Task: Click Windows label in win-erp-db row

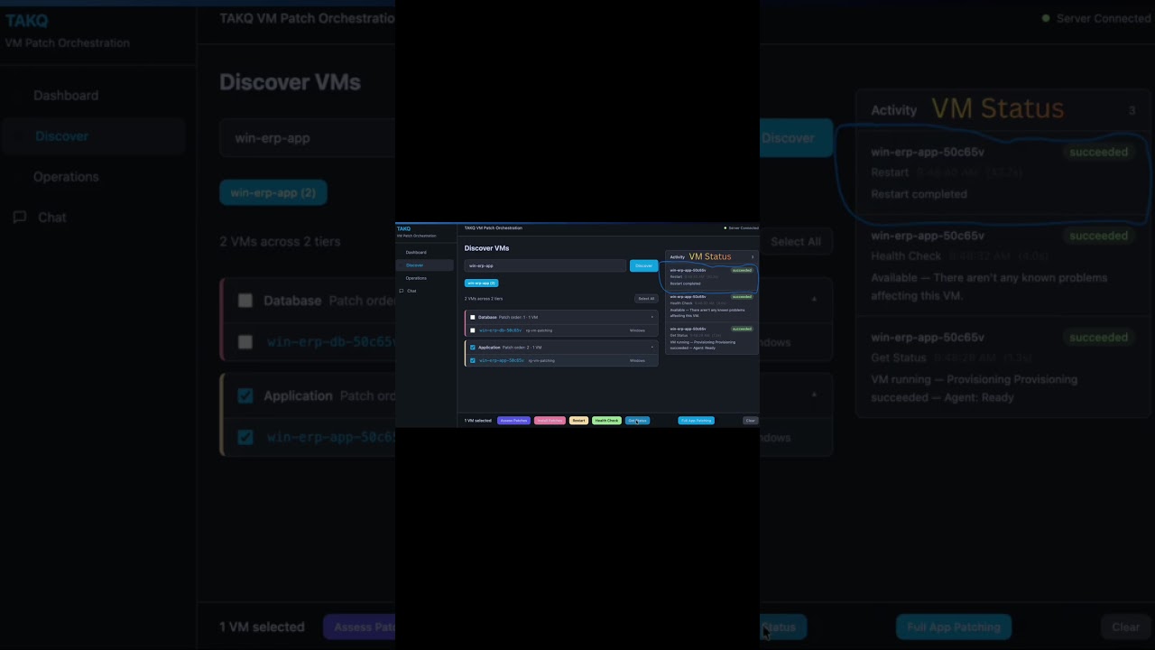Action: [637, 330]
